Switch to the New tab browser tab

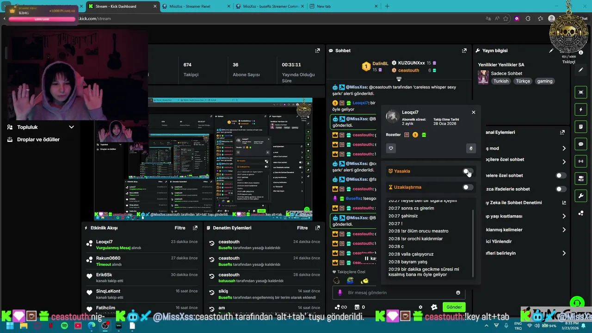(x=344, y=6)
